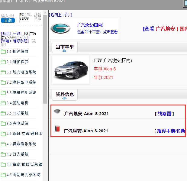
Task: Select 4.1 暖风/空调/通风系 tree entry
Action: [24, 134]
